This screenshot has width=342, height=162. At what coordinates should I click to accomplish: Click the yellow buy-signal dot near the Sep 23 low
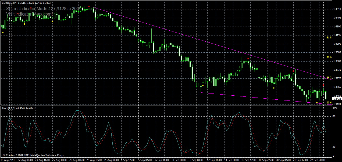(317, 102)
